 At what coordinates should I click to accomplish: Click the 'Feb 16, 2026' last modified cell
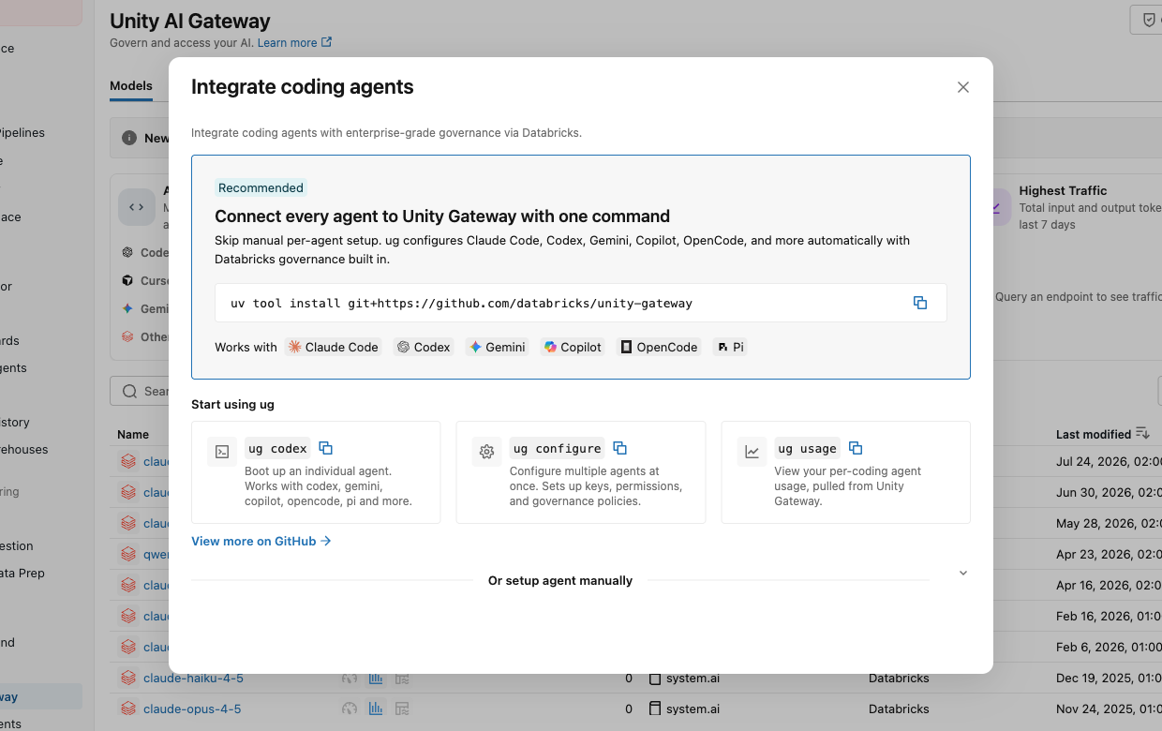click(x=1109, y=616)
